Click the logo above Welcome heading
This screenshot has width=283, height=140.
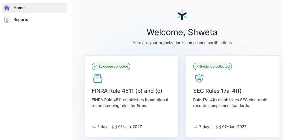tap(182, 15)
